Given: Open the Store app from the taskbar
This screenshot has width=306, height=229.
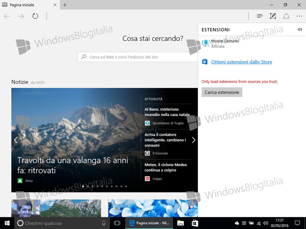Looking at the screenshot, I should tap(195, 223).
